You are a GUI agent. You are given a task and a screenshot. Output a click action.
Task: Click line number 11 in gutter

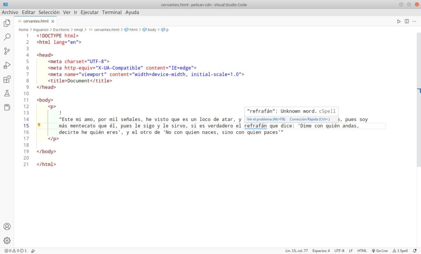click(x=26, y=100)
